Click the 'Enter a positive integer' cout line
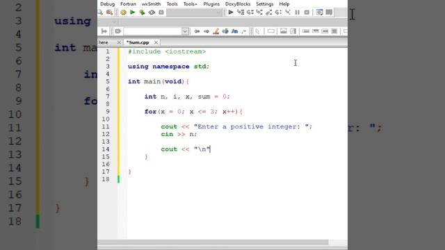The image size is (445, 250). [236, 126]
